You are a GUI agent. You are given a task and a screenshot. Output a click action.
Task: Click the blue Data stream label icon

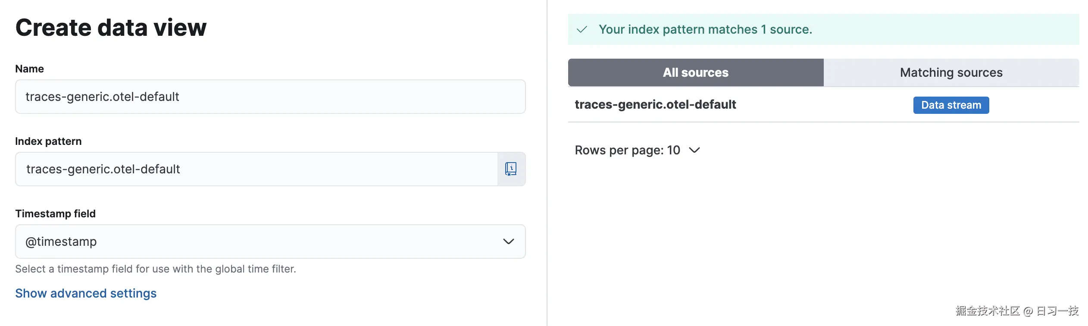951,105
